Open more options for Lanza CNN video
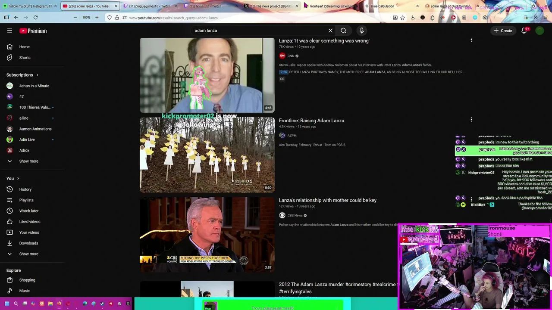The image size is (552, 310). [x=471, y=40]
